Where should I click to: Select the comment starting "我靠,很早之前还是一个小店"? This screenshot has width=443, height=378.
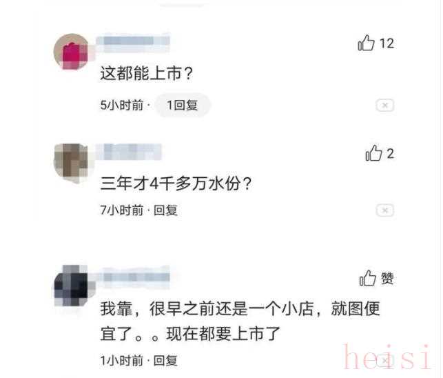pyautogui.click(x=240, y=321)
